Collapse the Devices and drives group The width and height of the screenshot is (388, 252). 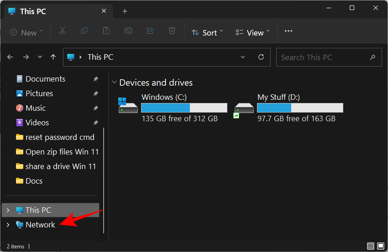click(x=114, y=82)
